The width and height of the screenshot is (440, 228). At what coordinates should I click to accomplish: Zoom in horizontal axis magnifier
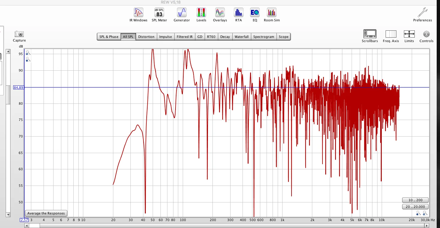[425, 213]
